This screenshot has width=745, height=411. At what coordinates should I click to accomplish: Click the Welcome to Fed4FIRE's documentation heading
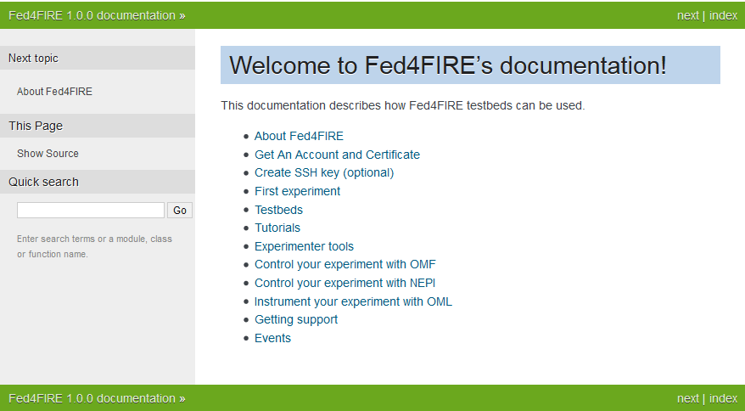click(448, 65)
